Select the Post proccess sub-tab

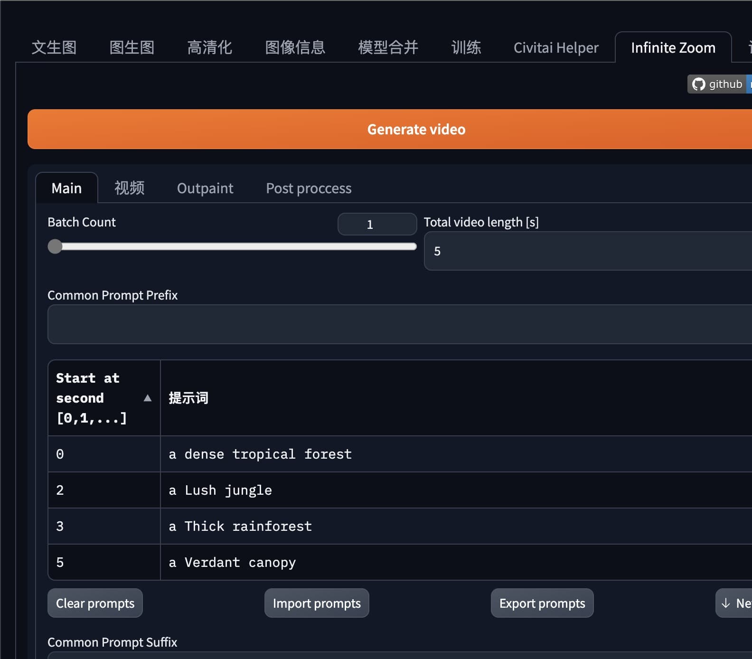click(x=309, y=188)
